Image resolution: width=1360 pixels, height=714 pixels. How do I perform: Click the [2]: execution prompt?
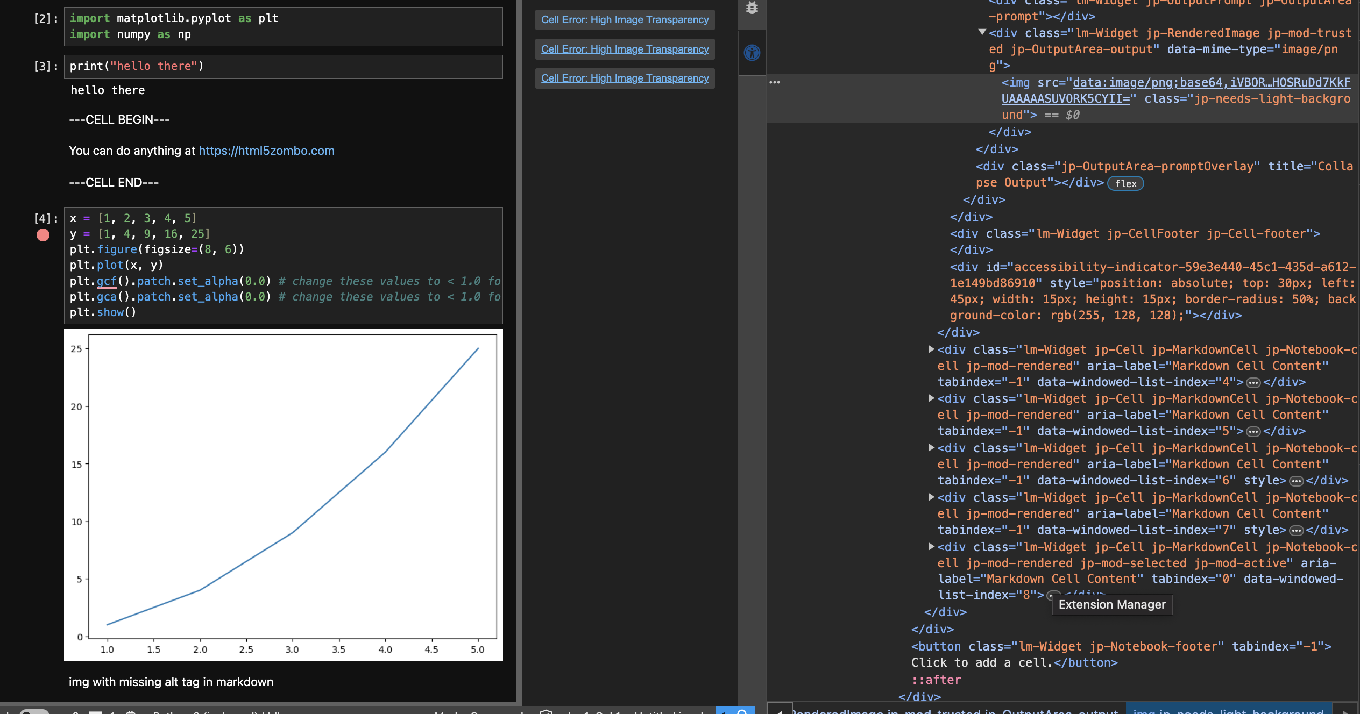46,18
